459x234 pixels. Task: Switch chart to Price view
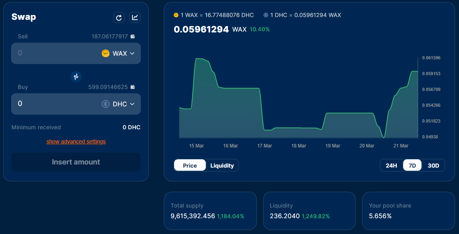[190, 165]
